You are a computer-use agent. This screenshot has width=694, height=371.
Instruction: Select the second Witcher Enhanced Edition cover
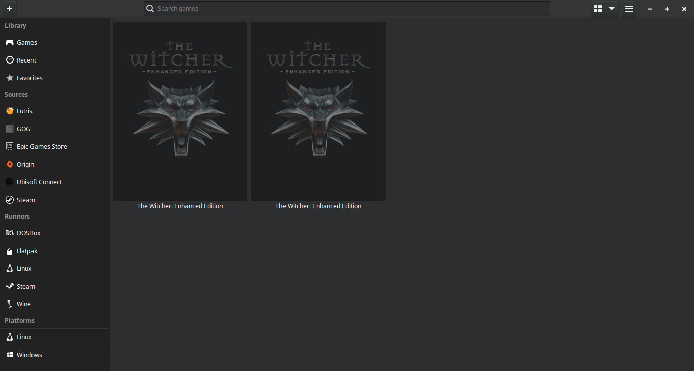pyautogui.click(x=319, y=111)
